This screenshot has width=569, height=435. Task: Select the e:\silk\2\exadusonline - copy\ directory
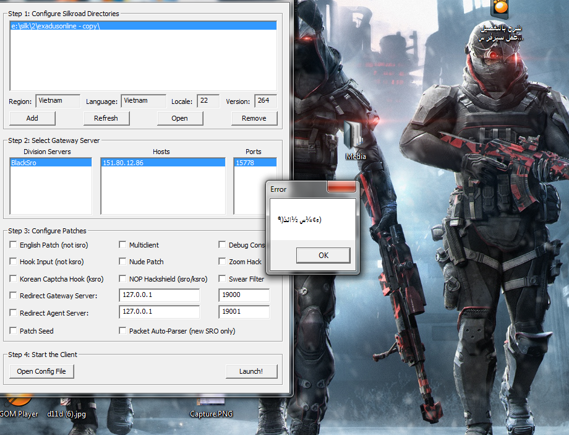pyautogui.click(x=143, y=26)
